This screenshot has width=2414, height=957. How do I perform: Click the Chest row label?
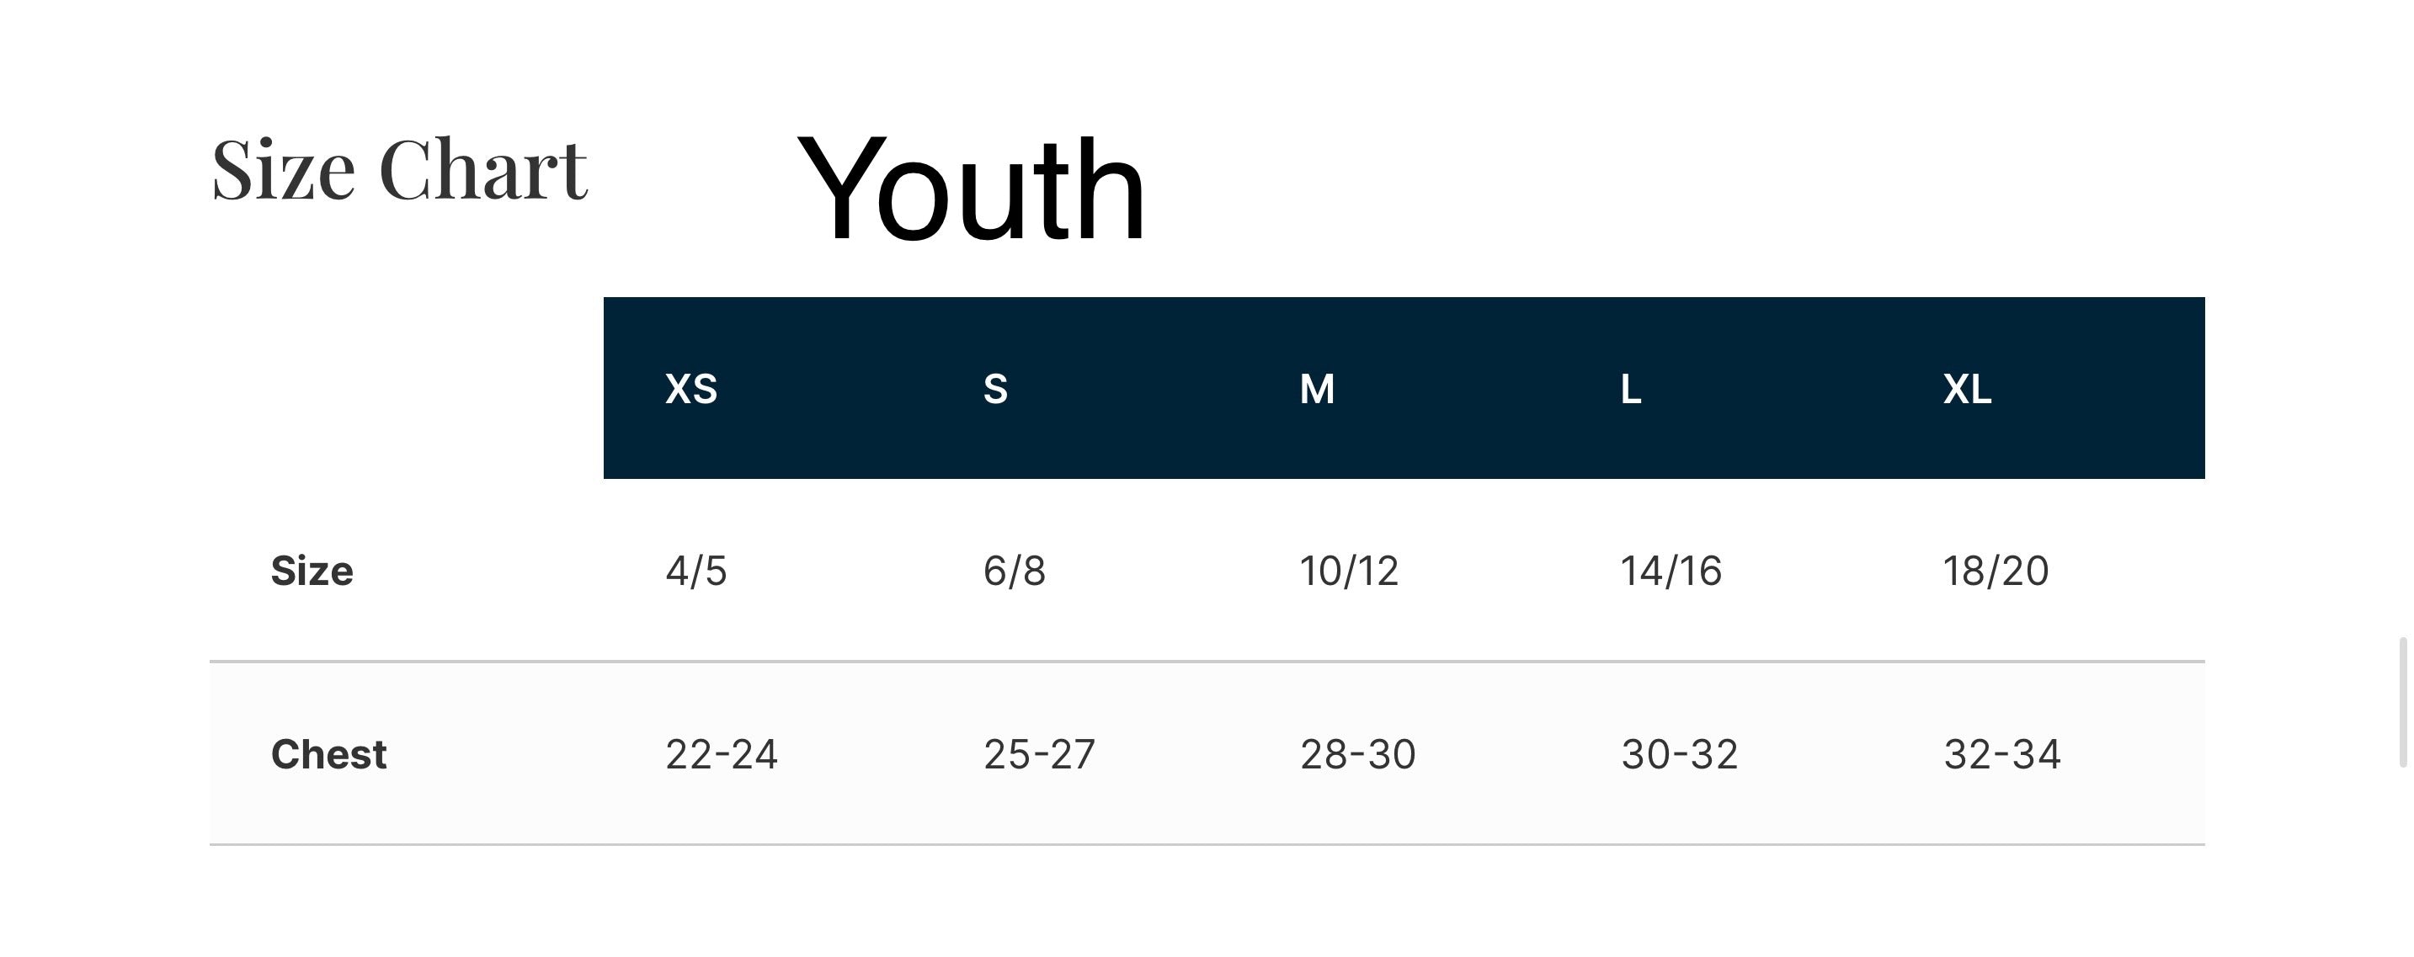328,755
